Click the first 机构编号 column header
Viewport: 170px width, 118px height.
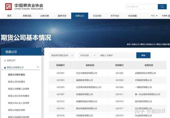tap(61, 65)
